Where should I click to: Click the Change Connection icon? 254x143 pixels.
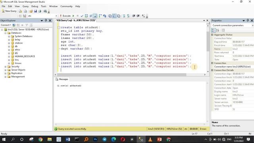pos(25,16)
